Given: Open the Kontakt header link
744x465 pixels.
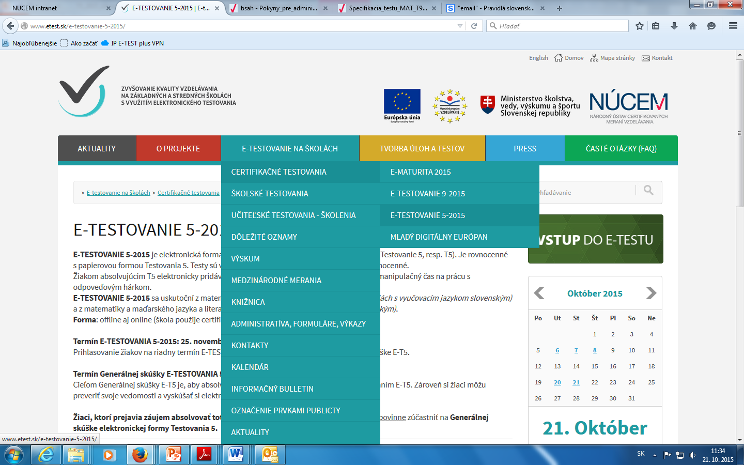Looking at the screenshot, I should (657, 58).
